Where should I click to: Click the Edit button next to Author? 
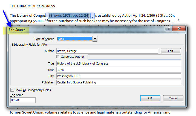(171, 51)
